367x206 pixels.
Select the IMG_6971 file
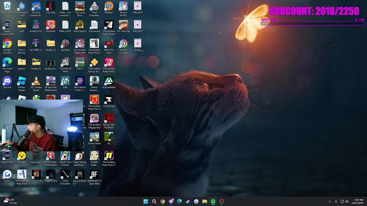138,27
